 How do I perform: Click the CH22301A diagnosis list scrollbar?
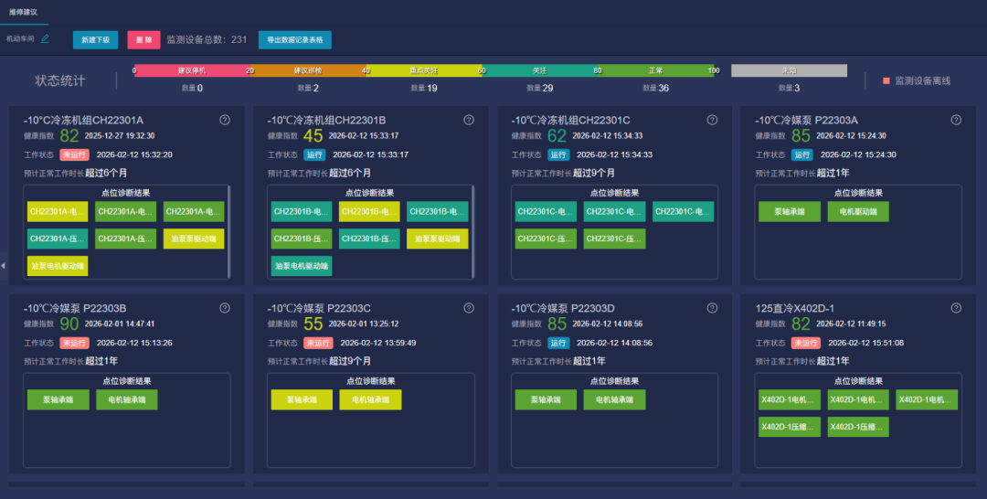pyautogui.click(x=228, y=231)
